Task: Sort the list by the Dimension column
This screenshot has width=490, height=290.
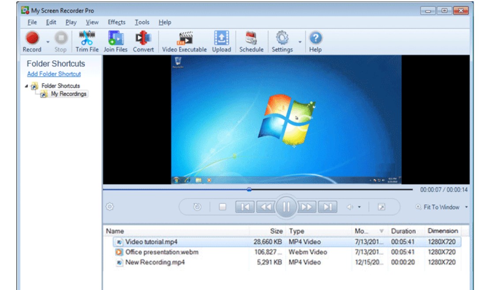Action: pyautogui.click(x=443, y=231)
